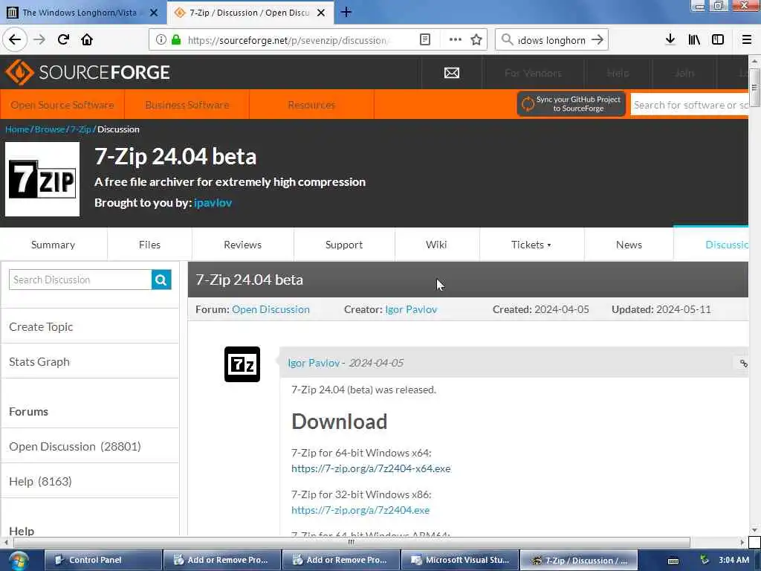The width and height of the screenshot is (761, 571).
Task: Open the Library icon in toolbar
Action: (694, 39)
